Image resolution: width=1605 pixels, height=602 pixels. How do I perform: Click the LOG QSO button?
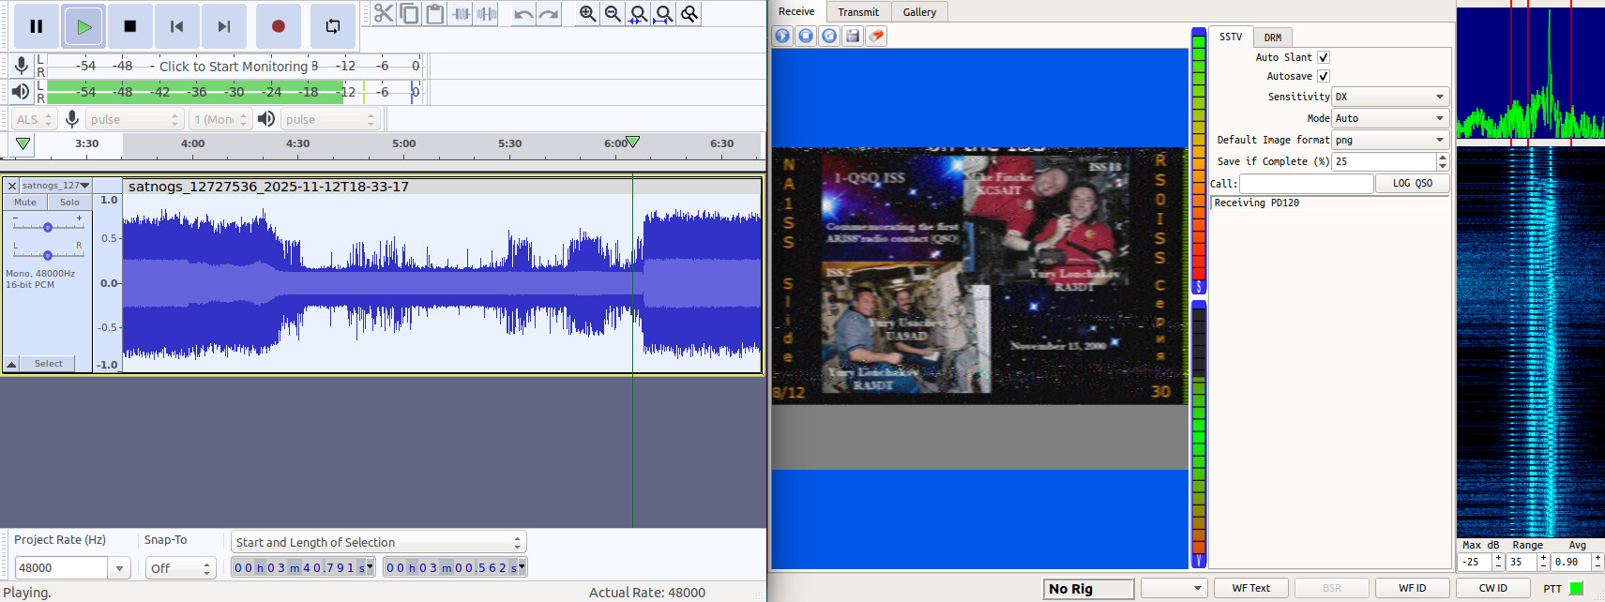pyautogui.click(x=1412, y=184)
